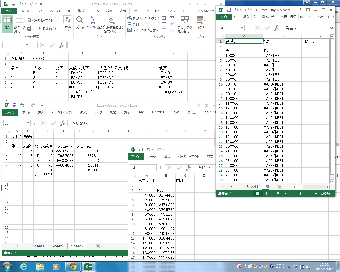Click the save icon in Excel-Day02.xlsx:2 window
This screenshot has width=340, height=272.
pos(15,105)
